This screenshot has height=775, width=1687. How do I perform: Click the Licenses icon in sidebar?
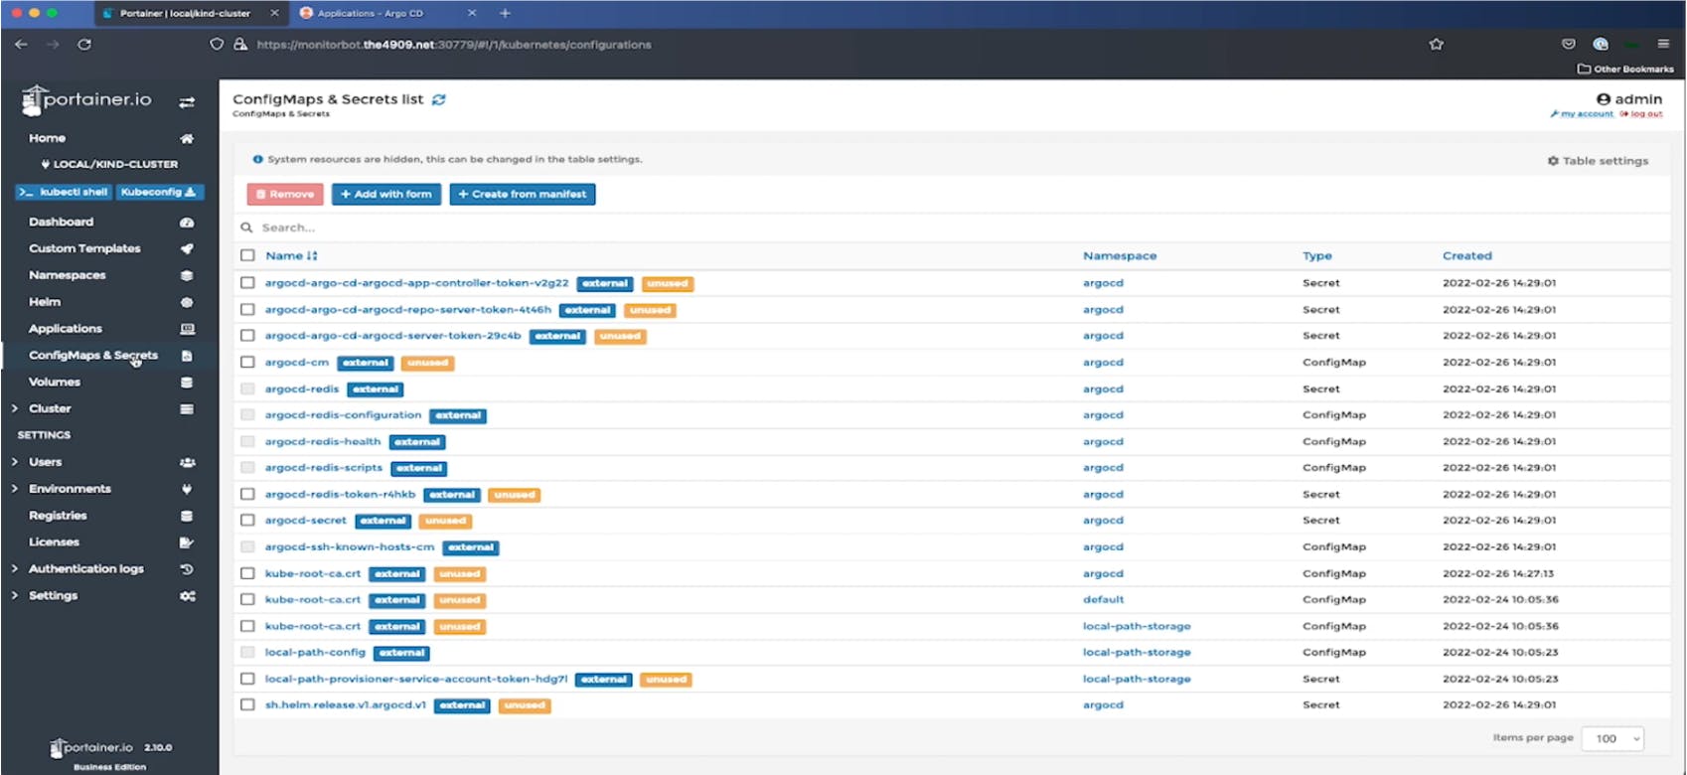pyautogui.click(x=187, y=542)
